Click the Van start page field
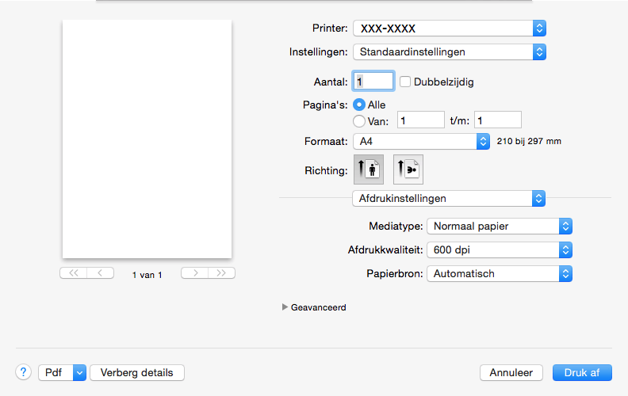This screenshot has width=628, height=396. point(420,120)
